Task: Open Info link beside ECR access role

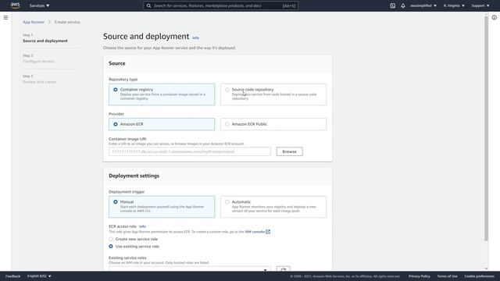Action: pos(142,226)
